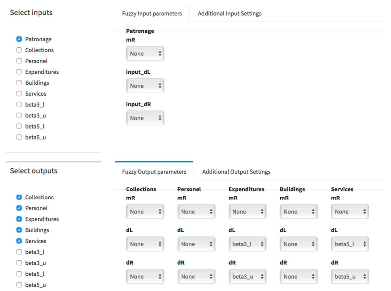Uncheck the Patronage input checkbox

19,39
